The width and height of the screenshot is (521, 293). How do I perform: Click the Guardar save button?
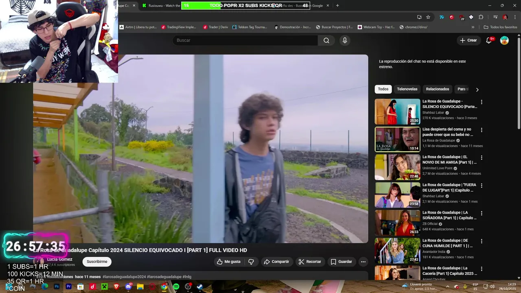pos(341,262)
